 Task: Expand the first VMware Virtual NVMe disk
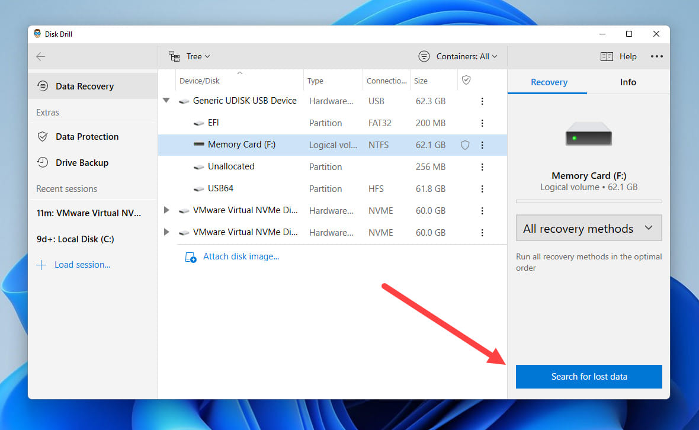tap(166, 210)
